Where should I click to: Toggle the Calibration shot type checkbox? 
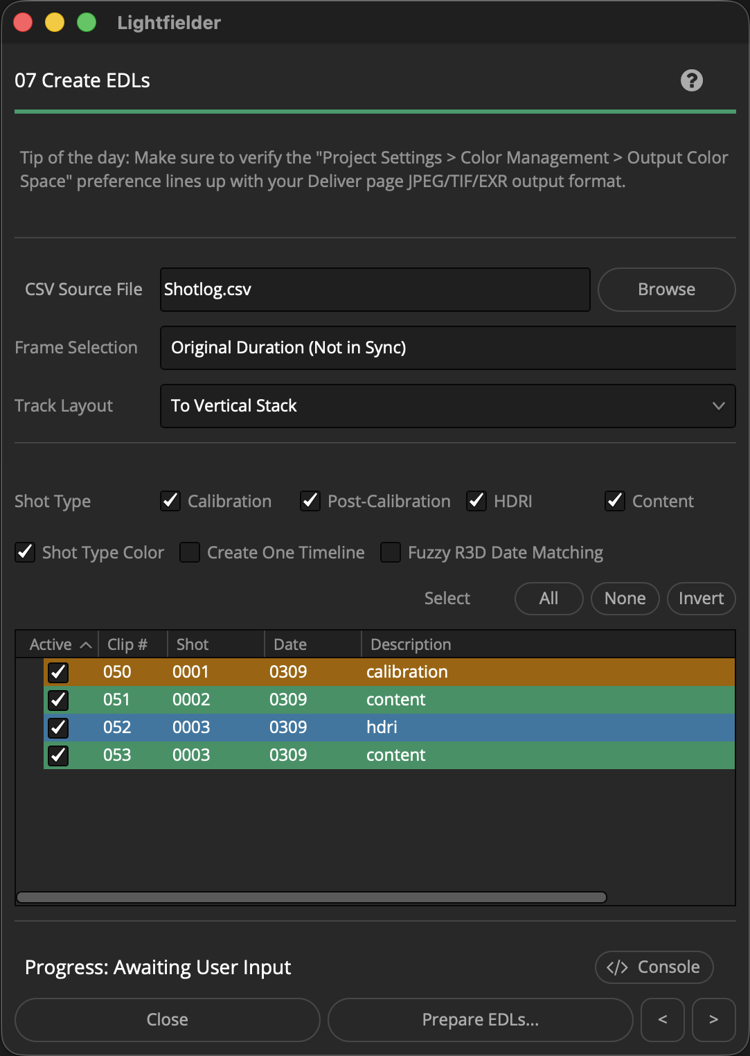[170, 501]
